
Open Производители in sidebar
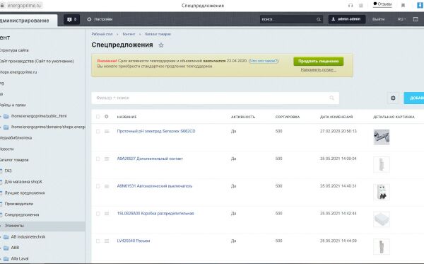pyautogui.click(x=19, y=204)
